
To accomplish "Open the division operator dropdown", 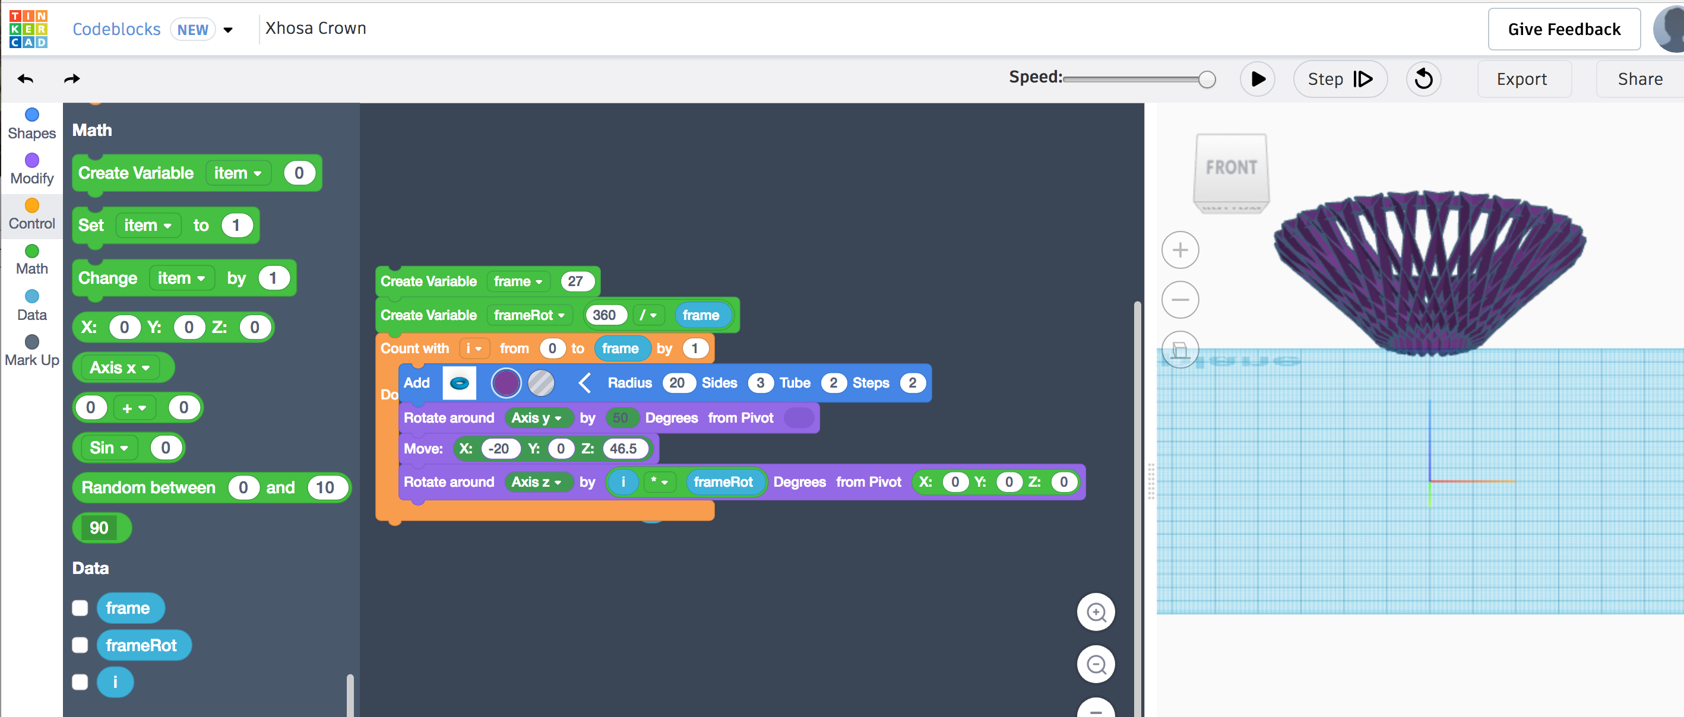I will (x=648, y=316).
